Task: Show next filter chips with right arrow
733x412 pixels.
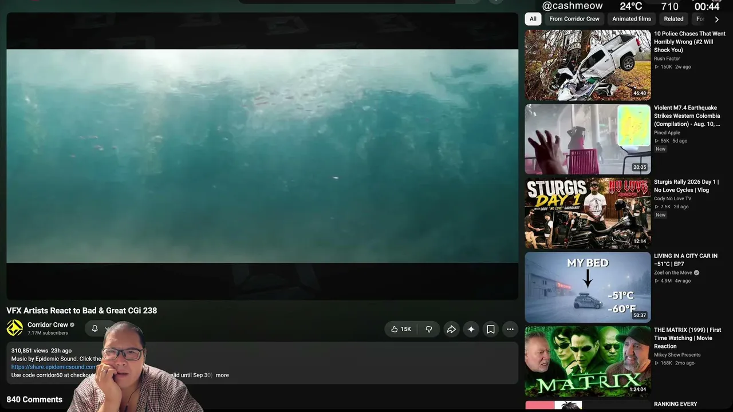Action: pos(716,19)
